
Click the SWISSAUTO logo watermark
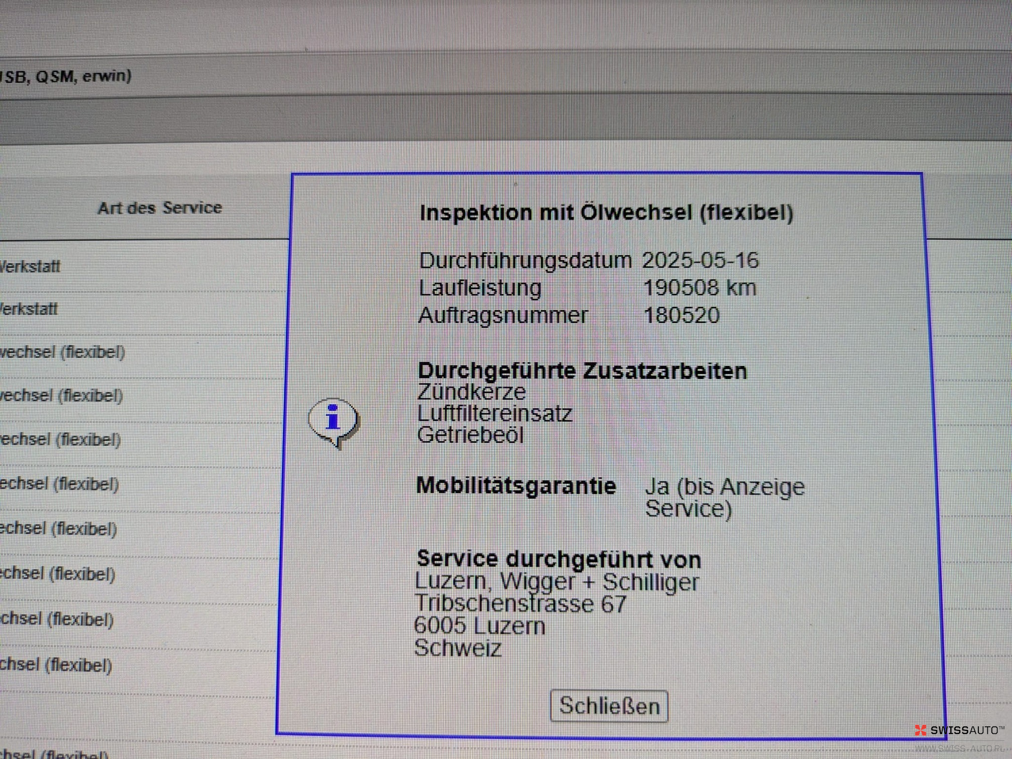[x=959, y=730]
